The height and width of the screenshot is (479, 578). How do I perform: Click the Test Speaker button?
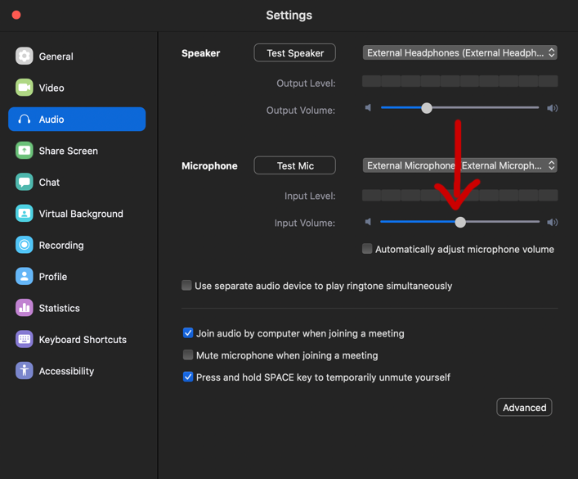coord(295,52)
